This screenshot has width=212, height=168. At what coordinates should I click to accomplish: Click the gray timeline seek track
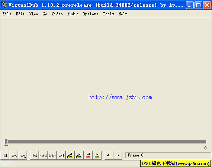[x=107, y=142]
